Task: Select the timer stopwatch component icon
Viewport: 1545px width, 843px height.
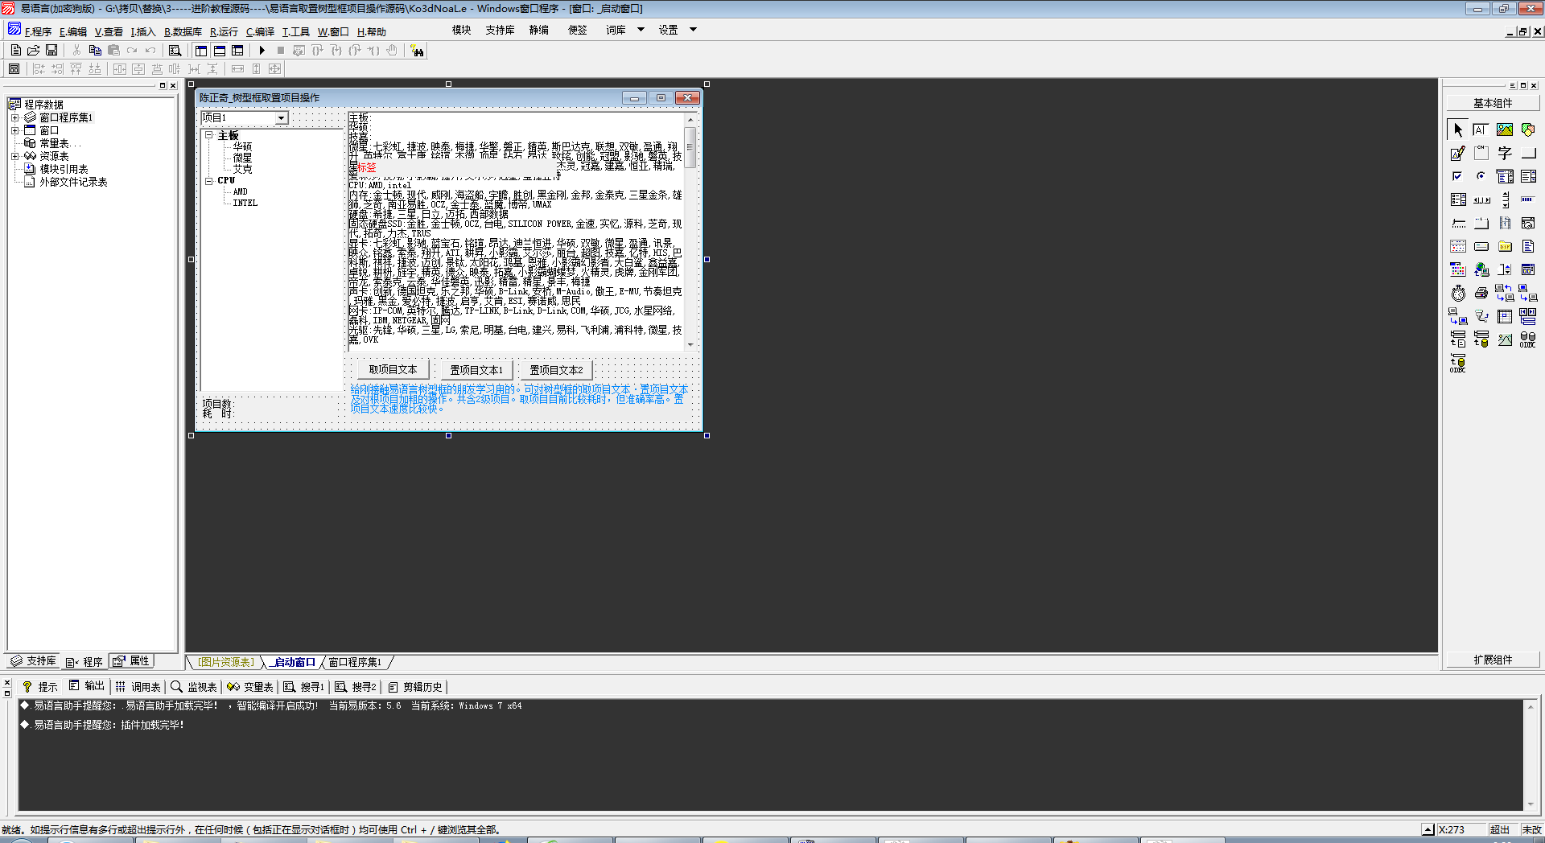Action: click(1458, 293)
